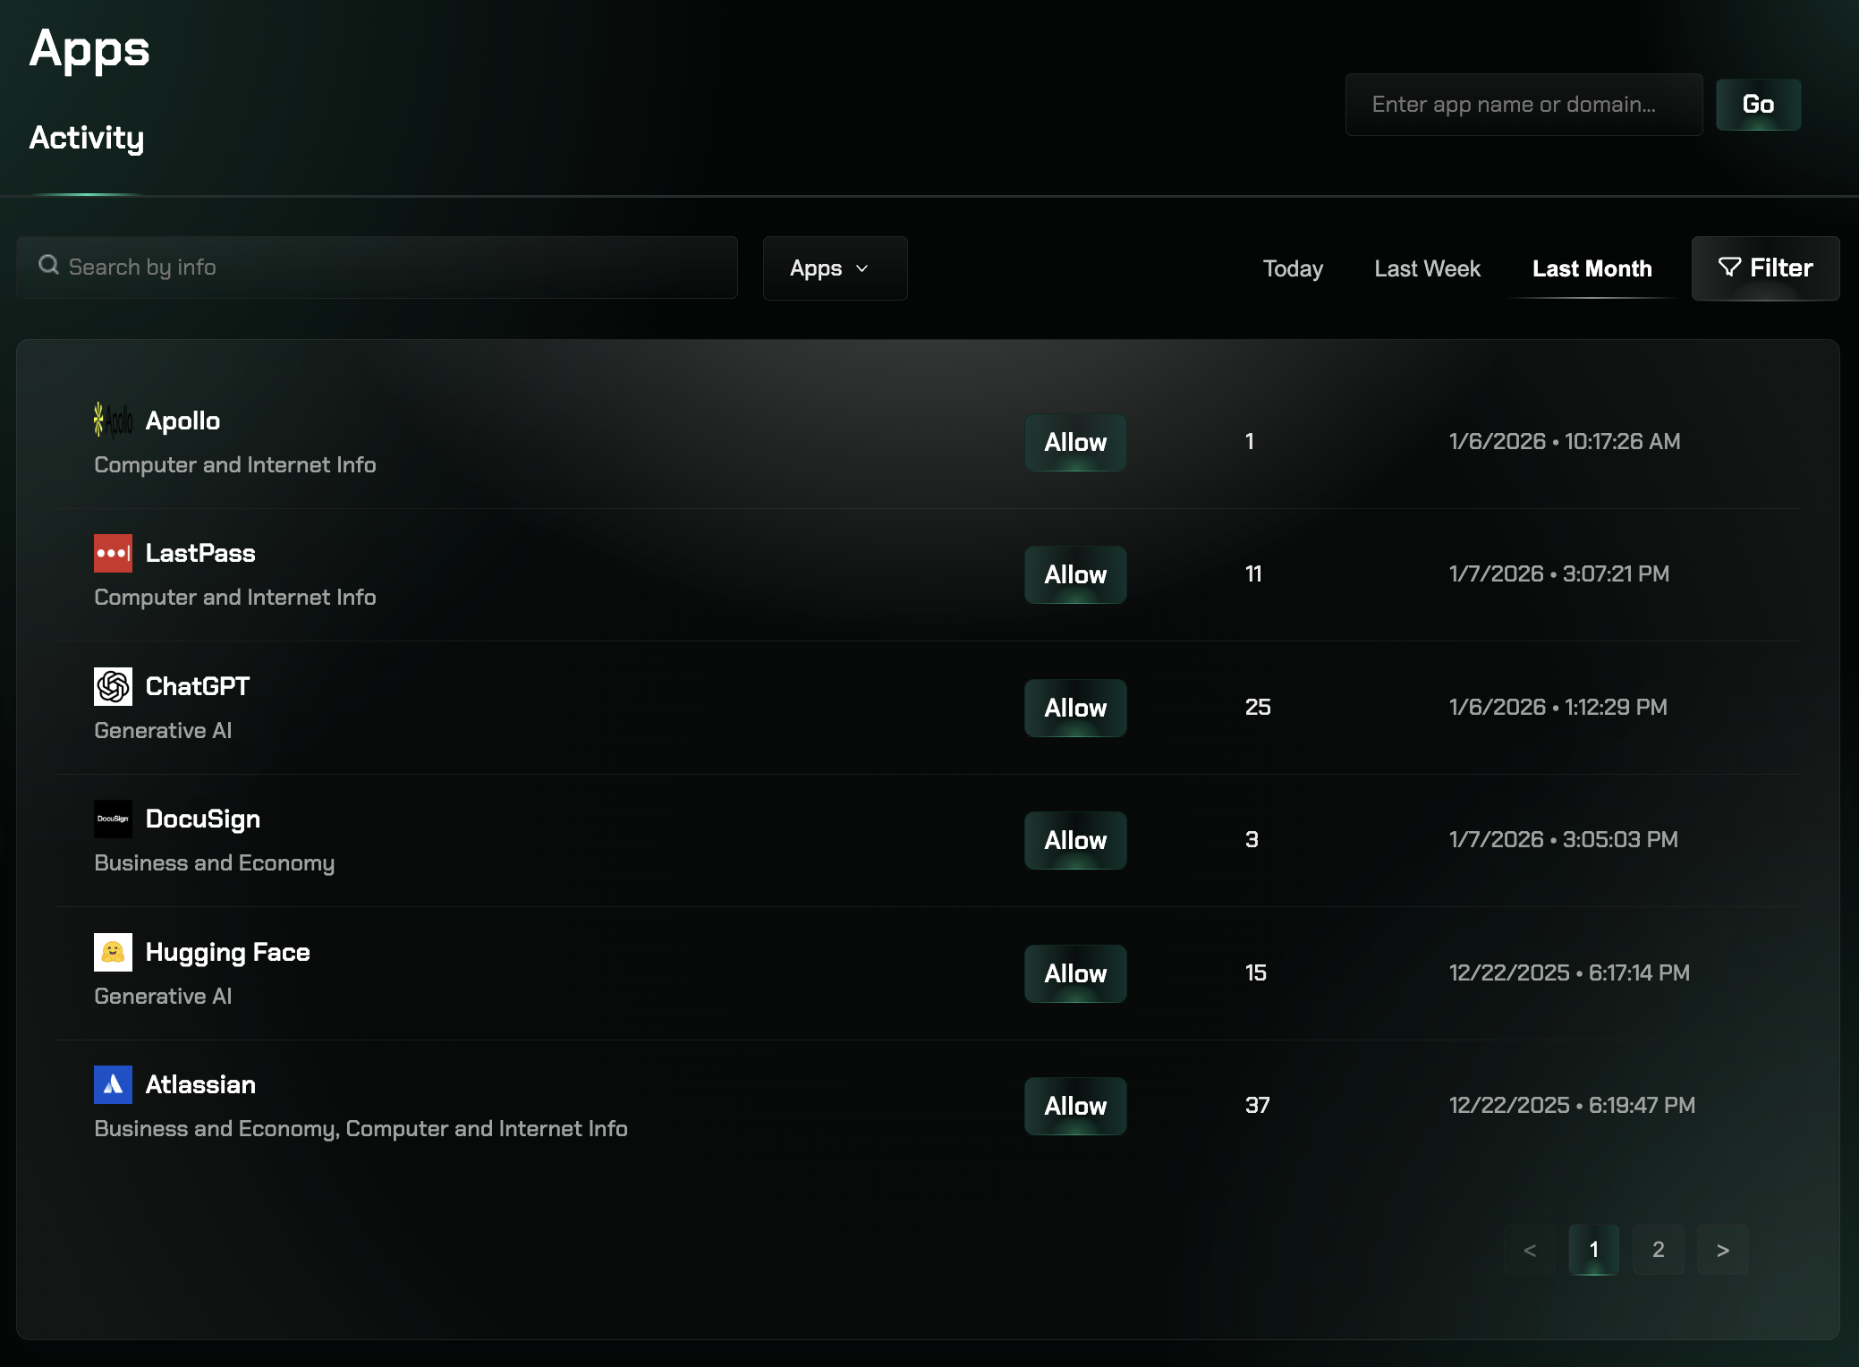The height and width of the screenshot is (1367, 1859).
Task: Click the LastPass app icon
Action: coord(114,552)
